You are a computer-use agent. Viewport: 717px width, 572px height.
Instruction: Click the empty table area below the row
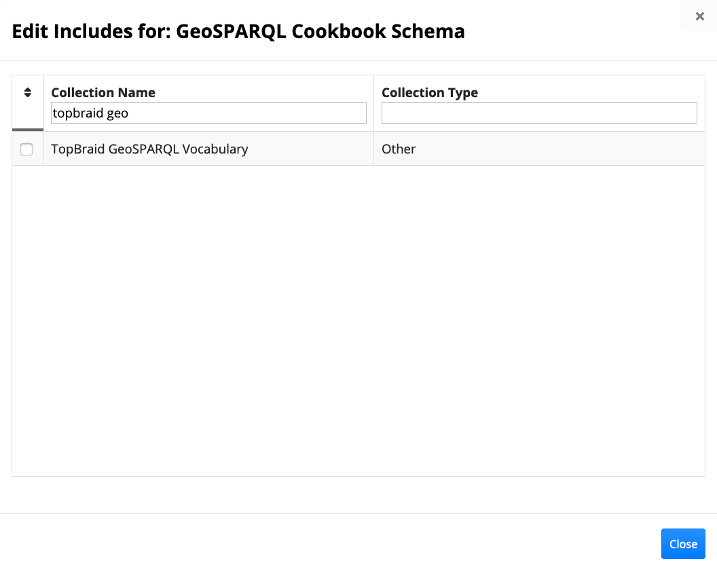pyautogui.click(x=358, y=319)
